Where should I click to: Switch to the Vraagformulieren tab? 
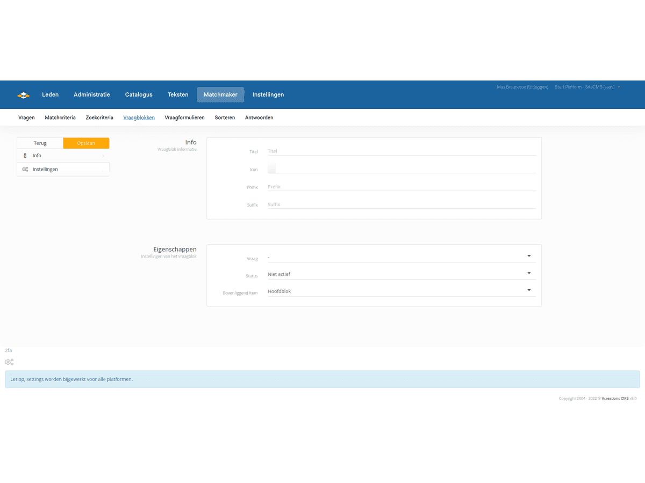pyautogui.click(x=184, y=118)
